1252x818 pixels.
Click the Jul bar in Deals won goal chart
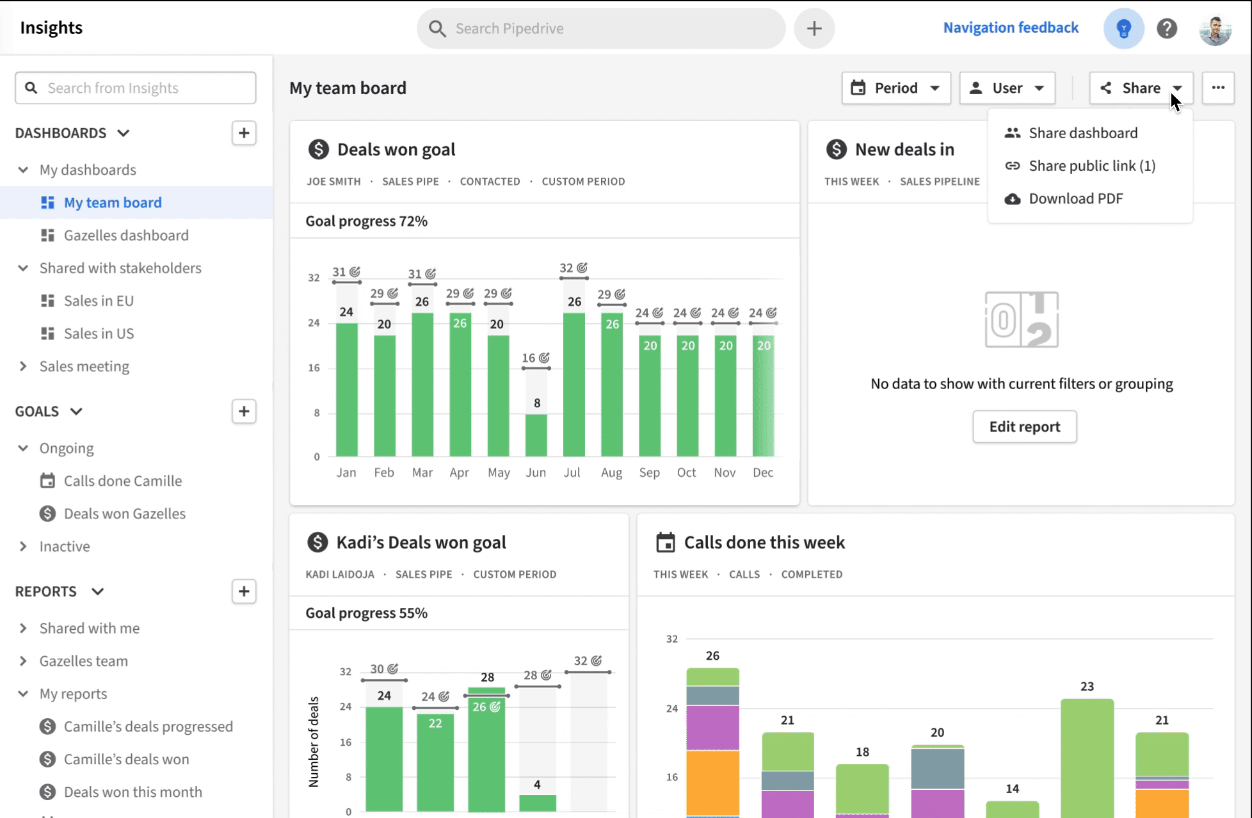(574, 385)
